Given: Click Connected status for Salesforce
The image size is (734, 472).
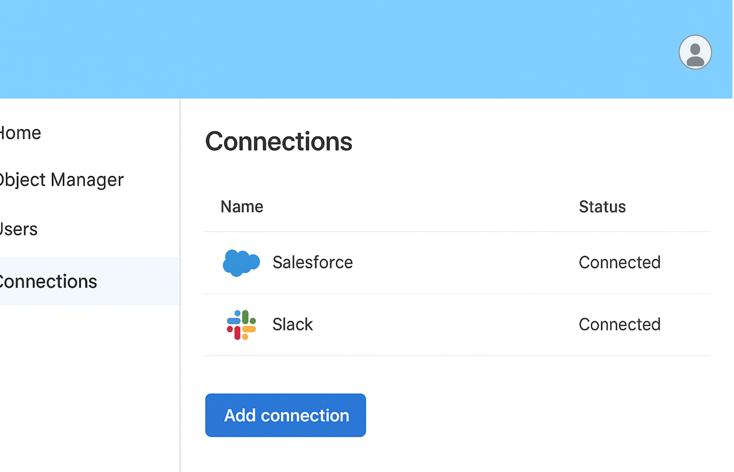Looking at the screenshot, I should tap(619, 262).
